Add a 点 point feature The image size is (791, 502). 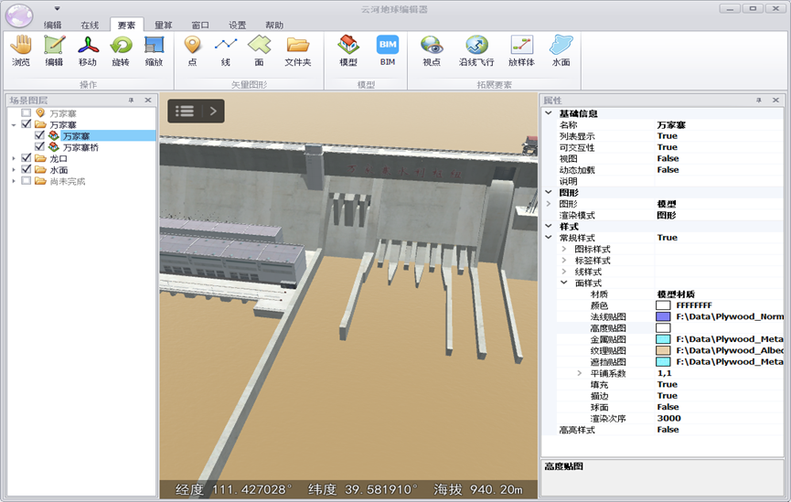192,51
